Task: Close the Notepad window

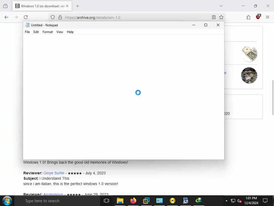Action: [x=218, y=25]
